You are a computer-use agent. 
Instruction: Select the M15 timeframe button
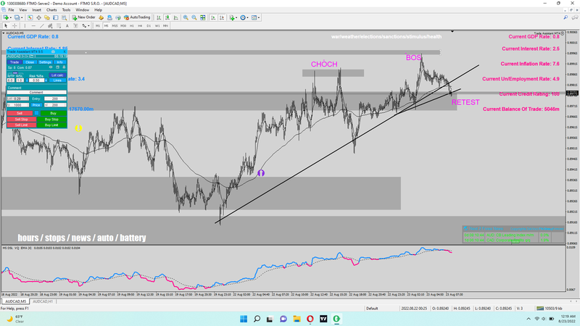[x=115, y=26]
